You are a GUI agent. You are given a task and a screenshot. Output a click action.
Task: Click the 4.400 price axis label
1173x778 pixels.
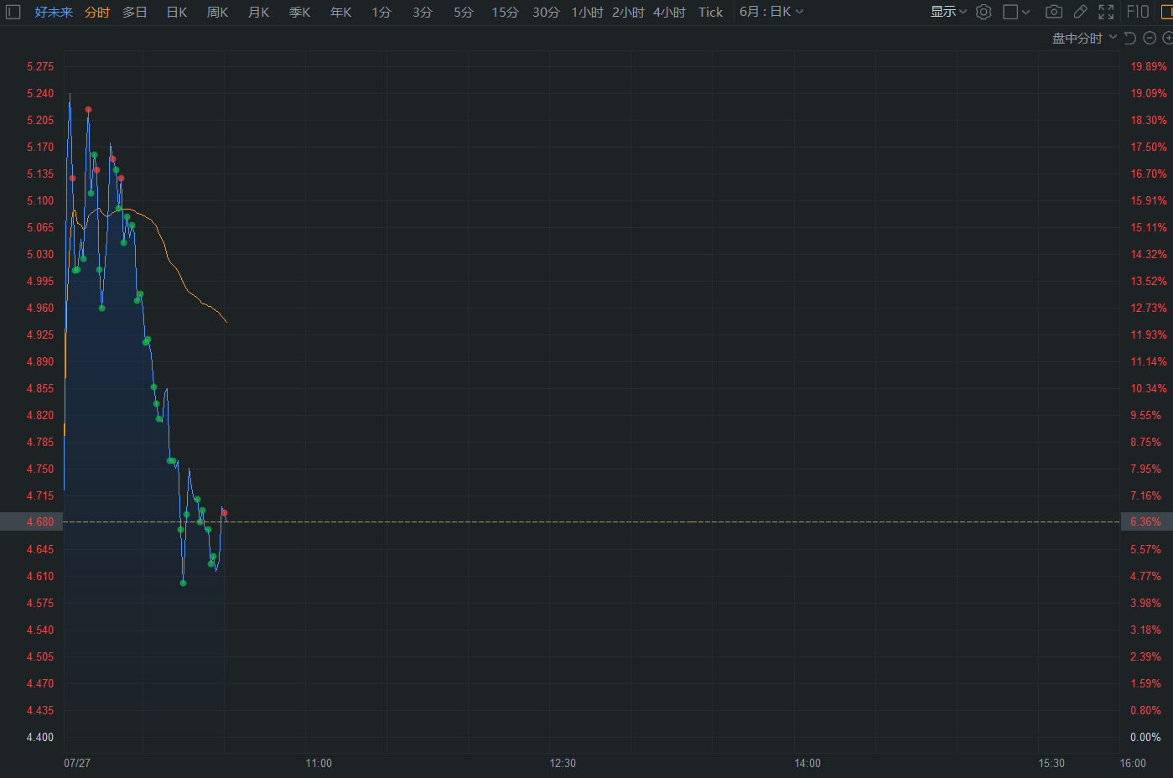tap(40, 737)
